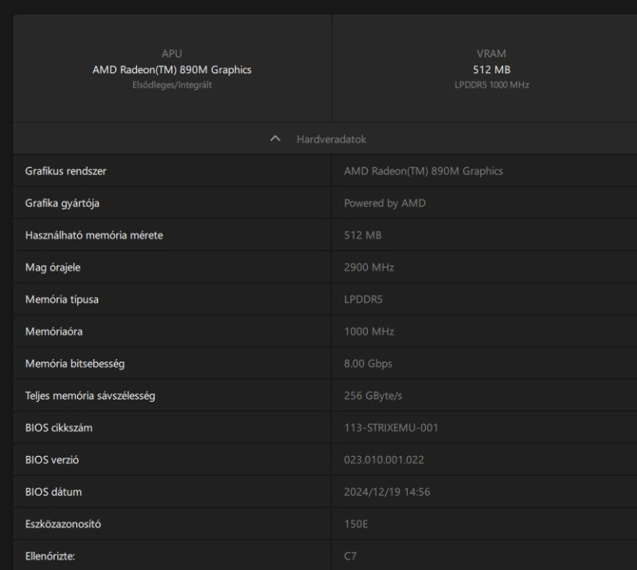Click the Eszközazonosító row label
The height and width of the screenshot is (570, 637).
63,525
